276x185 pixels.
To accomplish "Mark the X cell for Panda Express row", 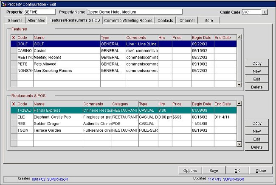I will tap(14, 110).
